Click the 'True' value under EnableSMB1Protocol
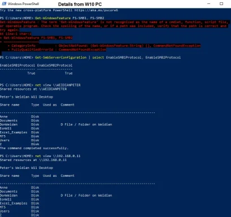 pos(31,73)
